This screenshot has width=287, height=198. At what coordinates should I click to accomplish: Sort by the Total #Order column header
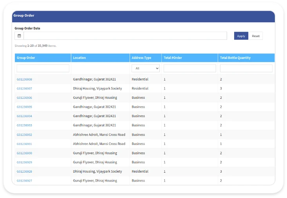coord(173,58)
